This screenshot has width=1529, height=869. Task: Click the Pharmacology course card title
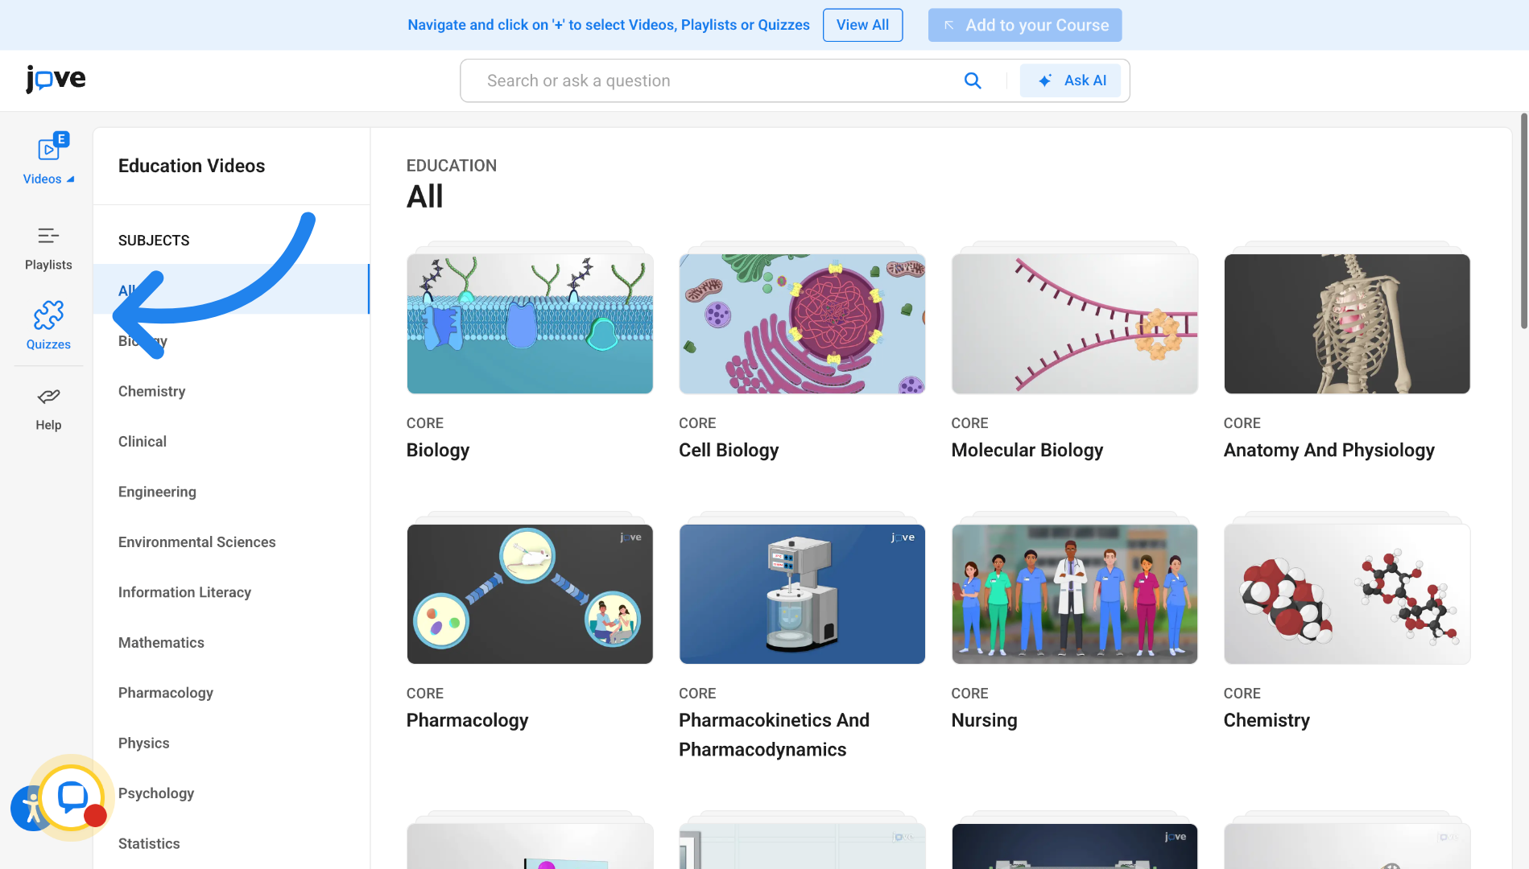coord(467,721)
